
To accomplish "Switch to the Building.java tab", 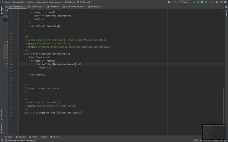I will pyautogui.click(x=18, y=7).
